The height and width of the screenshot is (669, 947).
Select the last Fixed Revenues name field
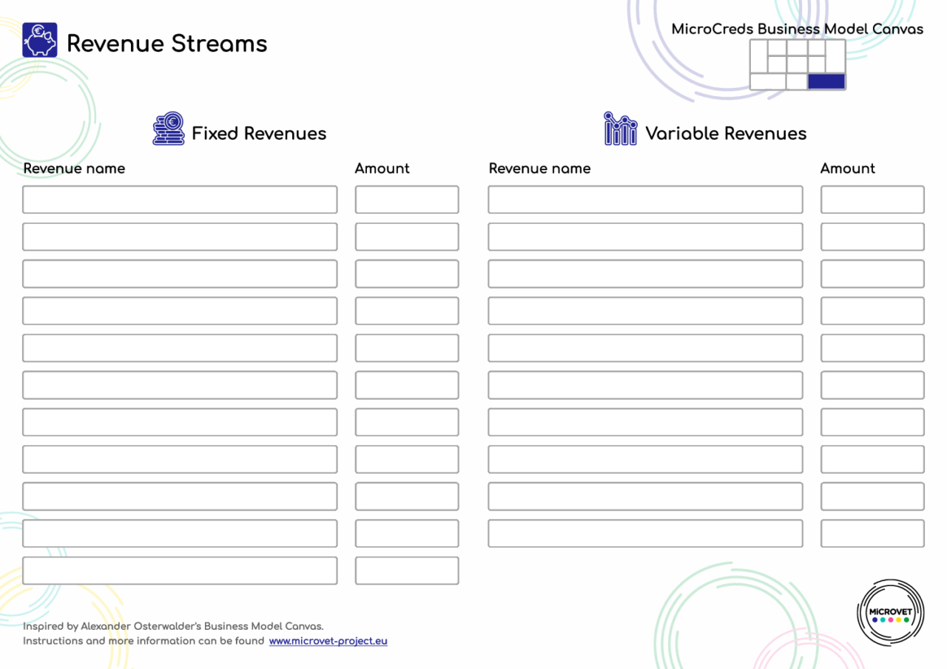(x=180, y=571)
